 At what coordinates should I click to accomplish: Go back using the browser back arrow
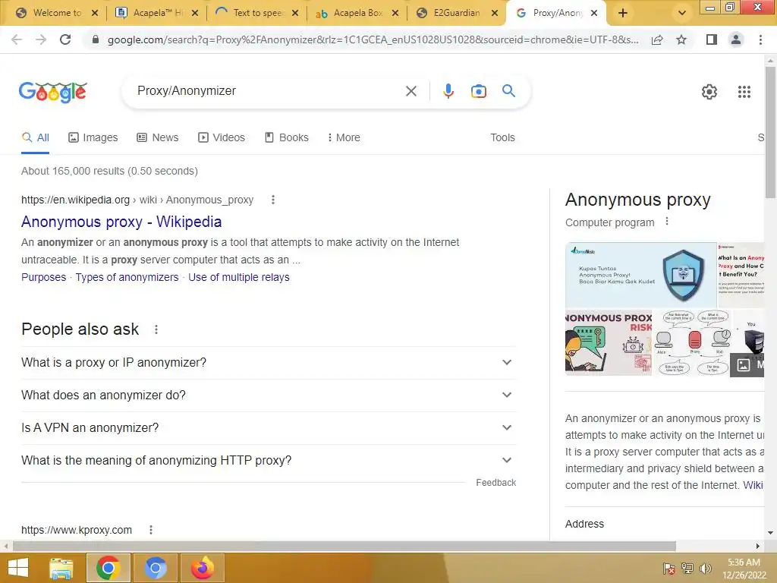point(17,39)
